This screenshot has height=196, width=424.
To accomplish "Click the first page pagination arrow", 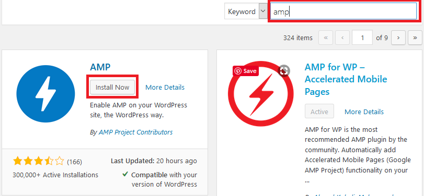I will [326, 38].
